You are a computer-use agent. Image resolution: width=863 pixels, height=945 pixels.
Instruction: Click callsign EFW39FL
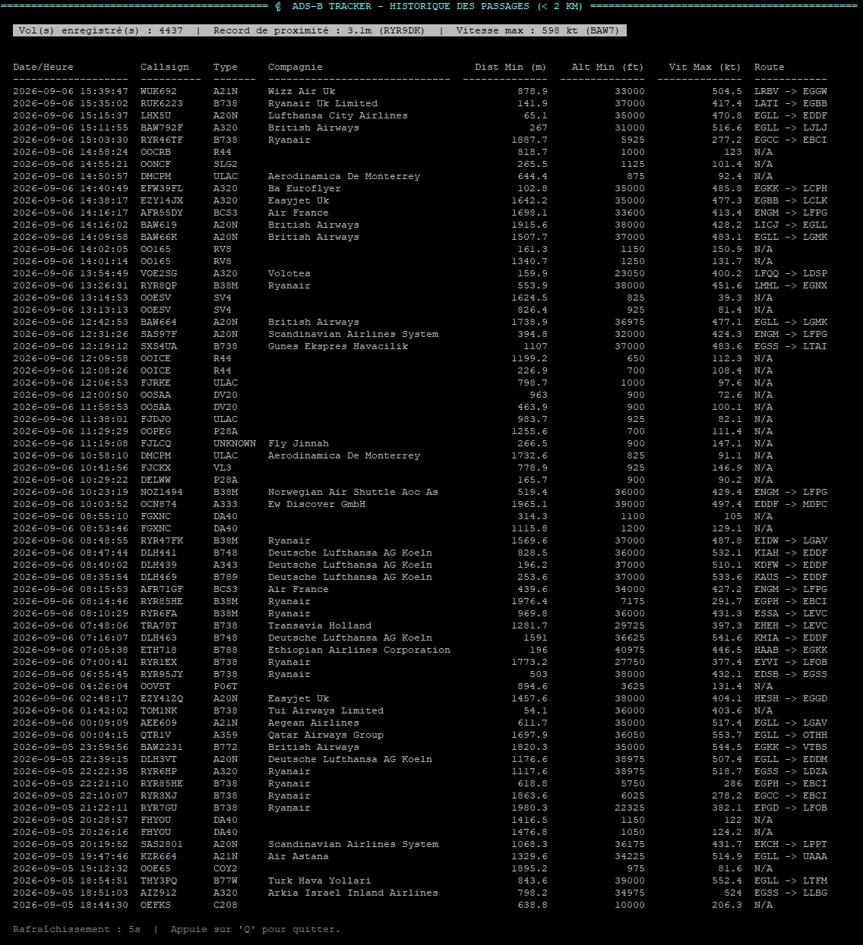(x=162, y=188)
